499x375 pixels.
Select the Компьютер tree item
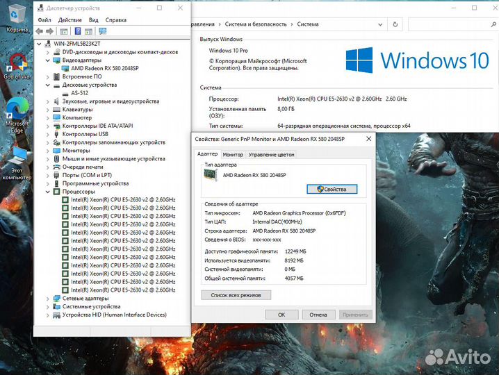[x=77, y=117]
